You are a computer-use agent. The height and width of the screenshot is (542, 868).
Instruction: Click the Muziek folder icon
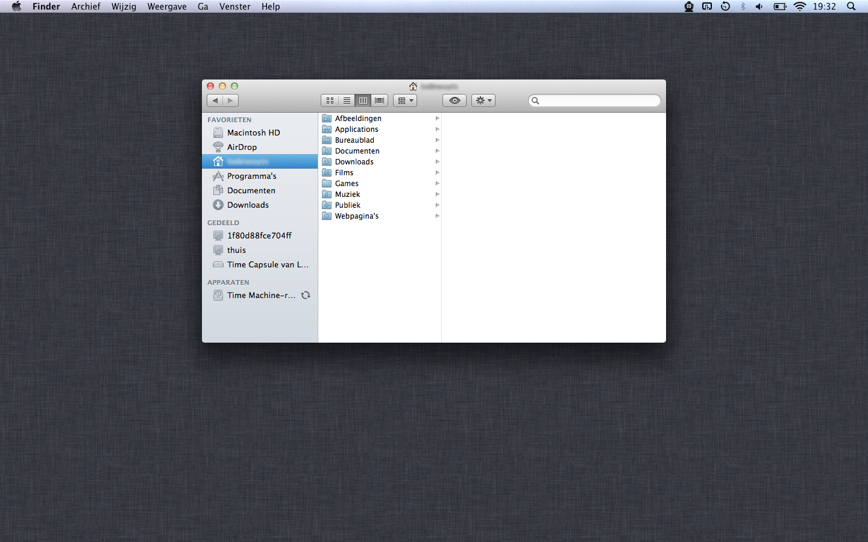[x=327, y=195]
